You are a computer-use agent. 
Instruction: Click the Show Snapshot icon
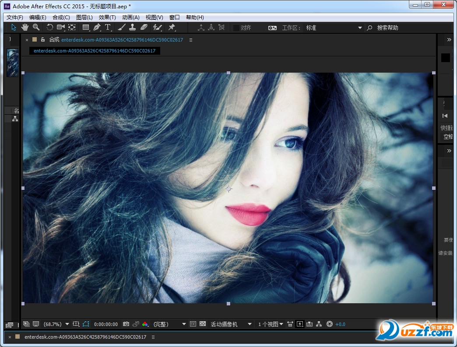pos(136,324)
